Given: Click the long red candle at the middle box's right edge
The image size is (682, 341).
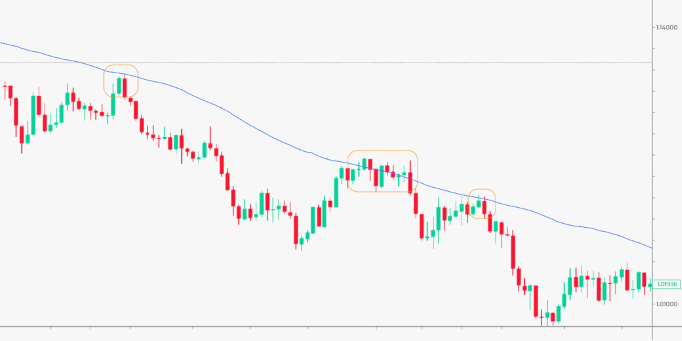Looking at the screenshot, I should click(x=411, y=182).
